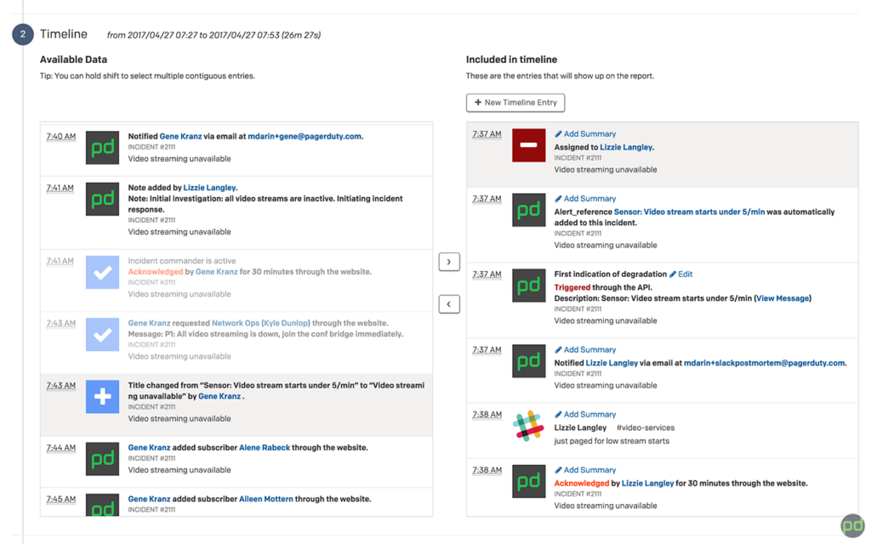871x544 pixels.
Task: Open Lizzie Langley link in Note added entry
Action: pos(209,188)
